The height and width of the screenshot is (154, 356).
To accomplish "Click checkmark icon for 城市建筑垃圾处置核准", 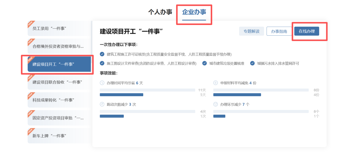I will [205, 63].
